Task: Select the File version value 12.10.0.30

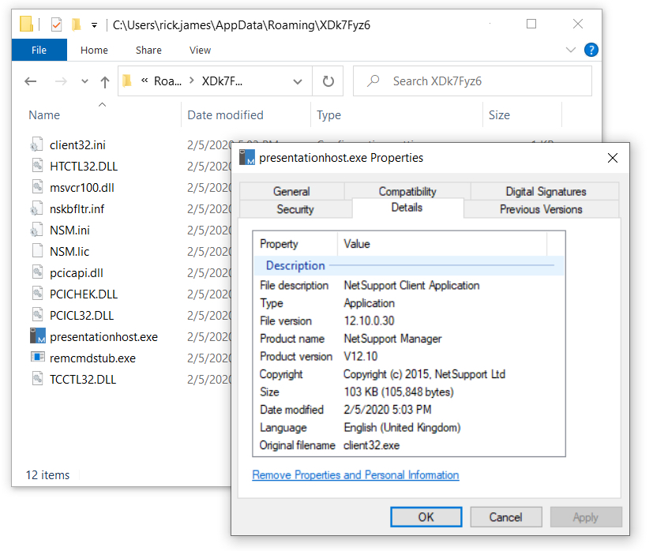Action: point(369,320)
